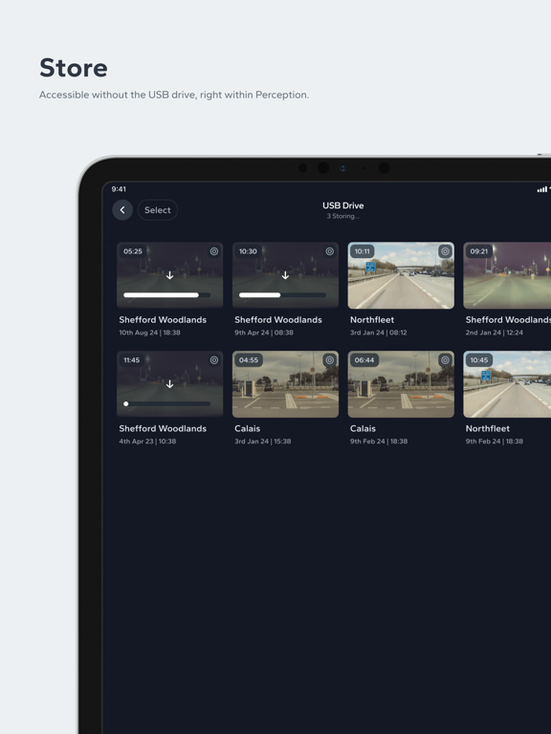Click the date '9th Apr 24 | 08:38'

click(264, 333)
